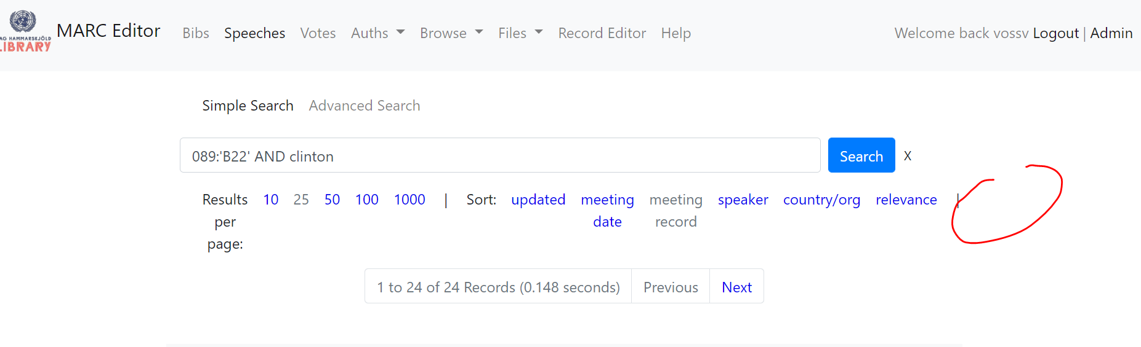Open the Record Editor page
The width and height of the screenshot is (1141, 347).
tap(602, 33)
